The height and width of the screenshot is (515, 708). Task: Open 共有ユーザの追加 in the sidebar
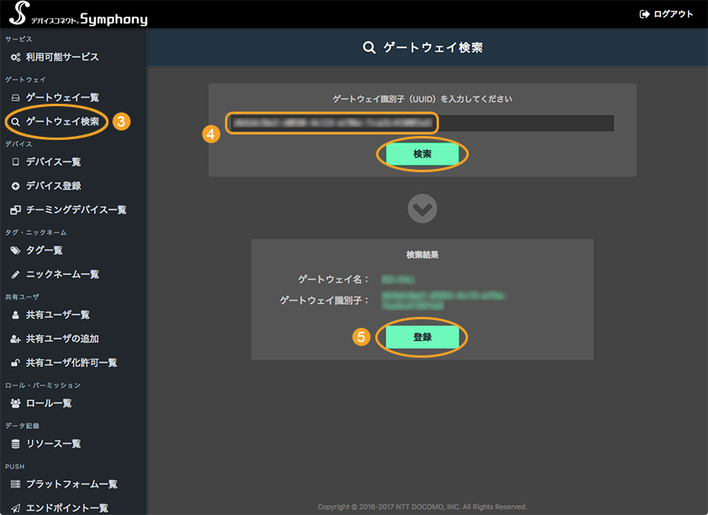(x=62, y=339)
